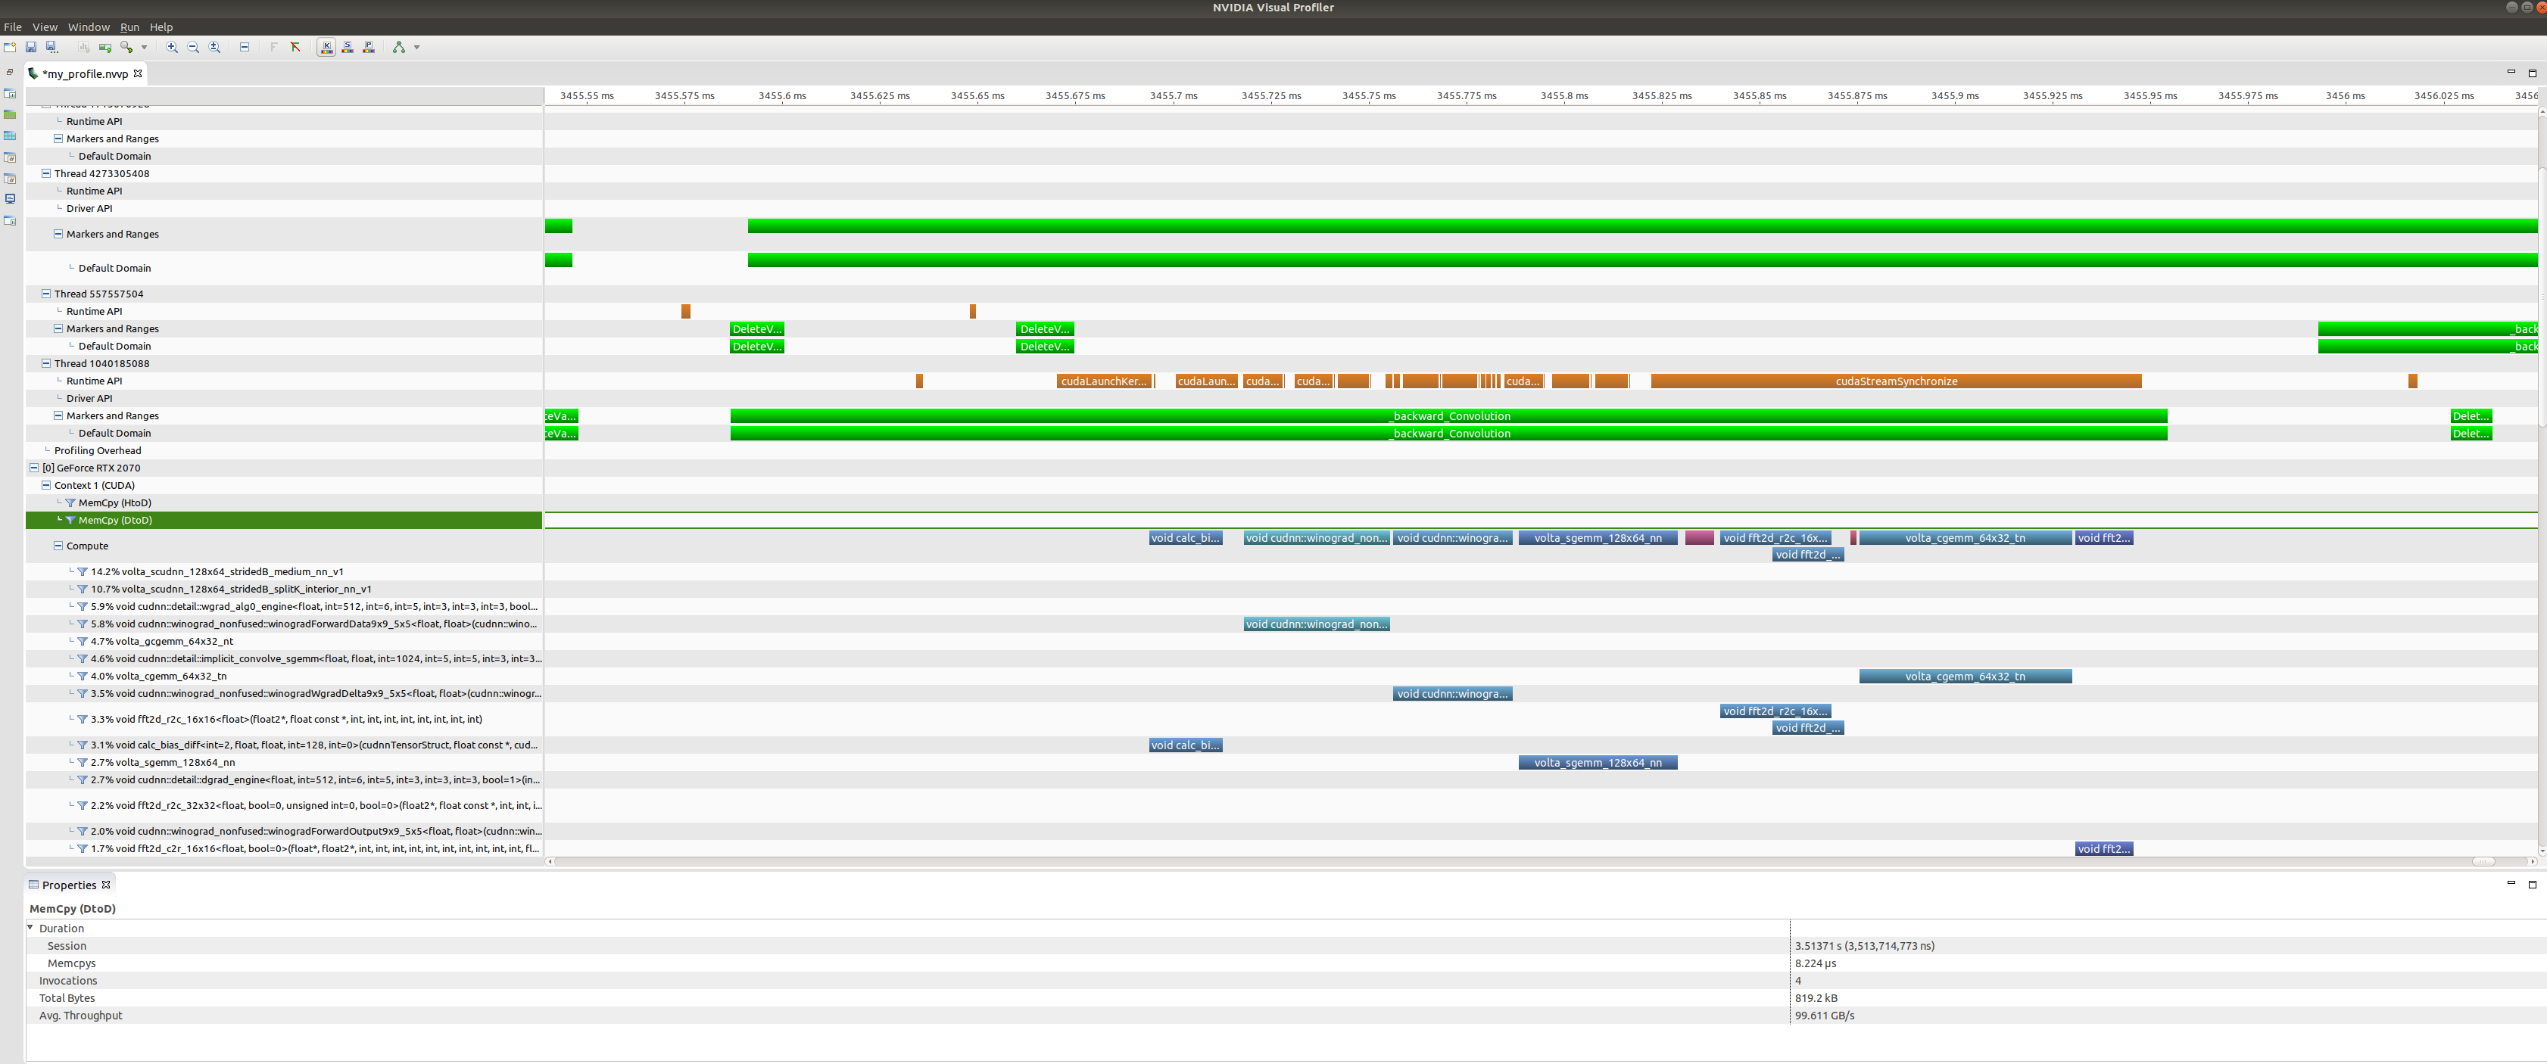Open a new profiling session

(10, 46)
